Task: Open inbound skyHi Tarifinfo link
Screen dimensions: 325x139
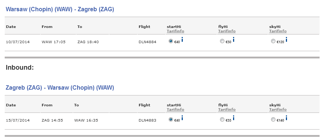Action: pos(278,109)
